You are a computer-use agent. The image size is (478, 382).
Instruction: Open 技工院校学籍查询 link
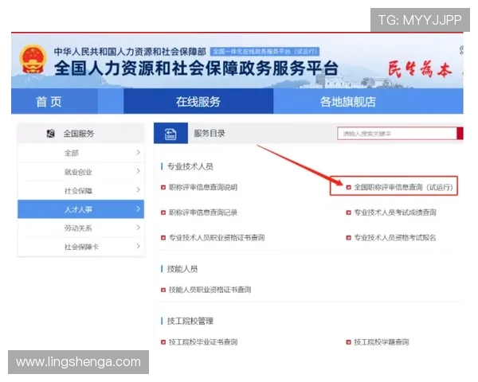(x=382, y=342)
